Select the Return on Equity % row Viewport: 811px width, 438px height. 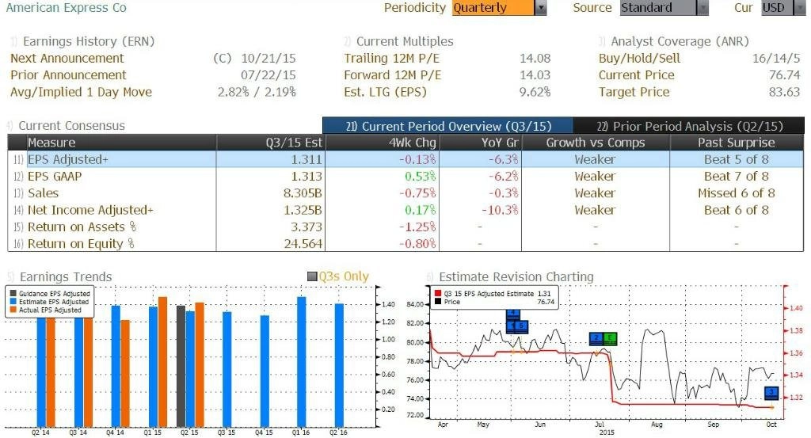(x=405, y=244)
